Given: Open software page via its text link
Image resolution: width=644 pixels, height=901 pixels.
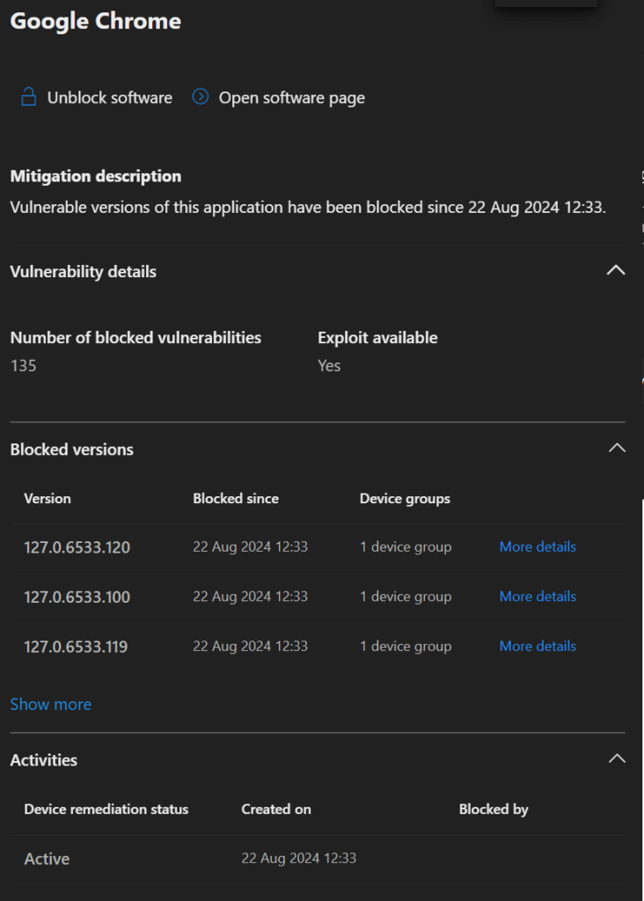Looking at the screenshot, I should [291, 98].
